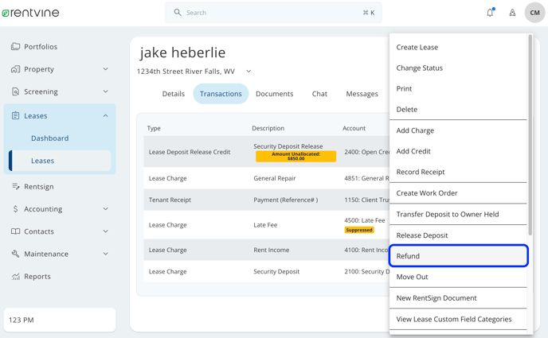Click the Leases clipboard icon
The height and width of the screenshot is (338, 548).
[x=15, y=115]
